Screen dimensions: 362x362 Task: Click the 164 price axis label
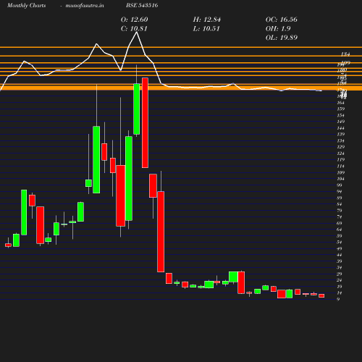coord(340,103)
